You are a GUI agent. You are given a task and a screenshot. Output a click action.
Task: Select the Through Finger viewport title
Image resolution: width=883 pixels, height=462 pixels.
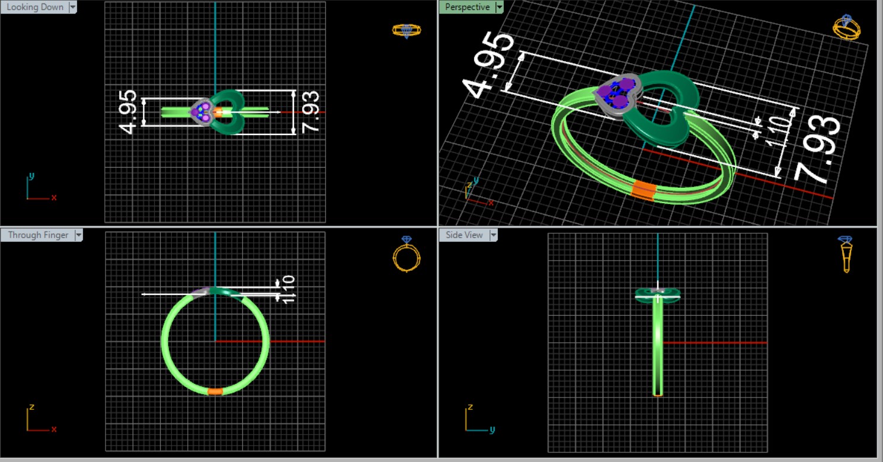tap(38, 235)
